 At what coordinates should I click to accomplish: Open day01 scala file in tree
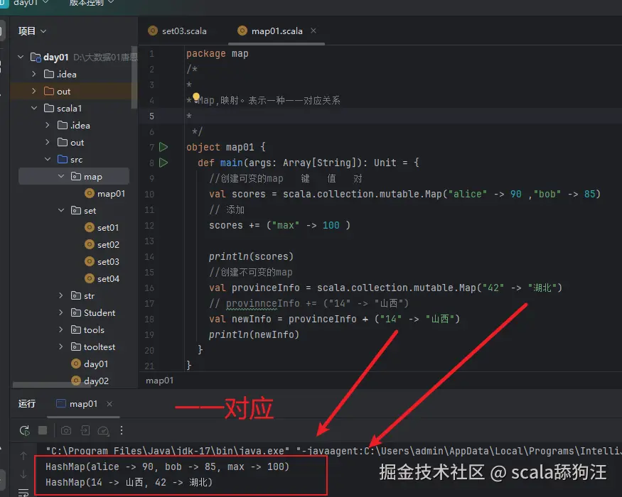90,364
